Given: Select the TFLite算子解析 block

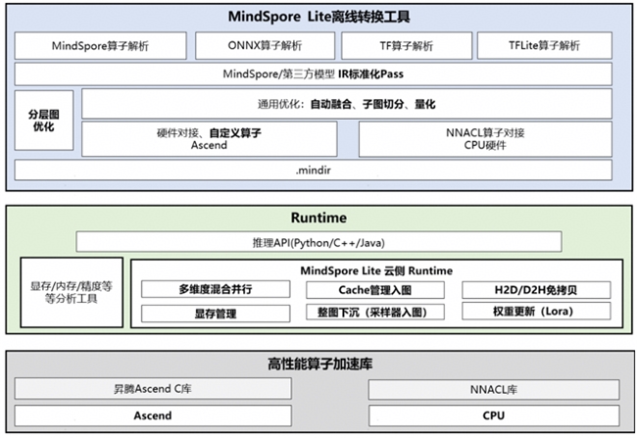Looking at the screenshot, I should coord(544,46).
